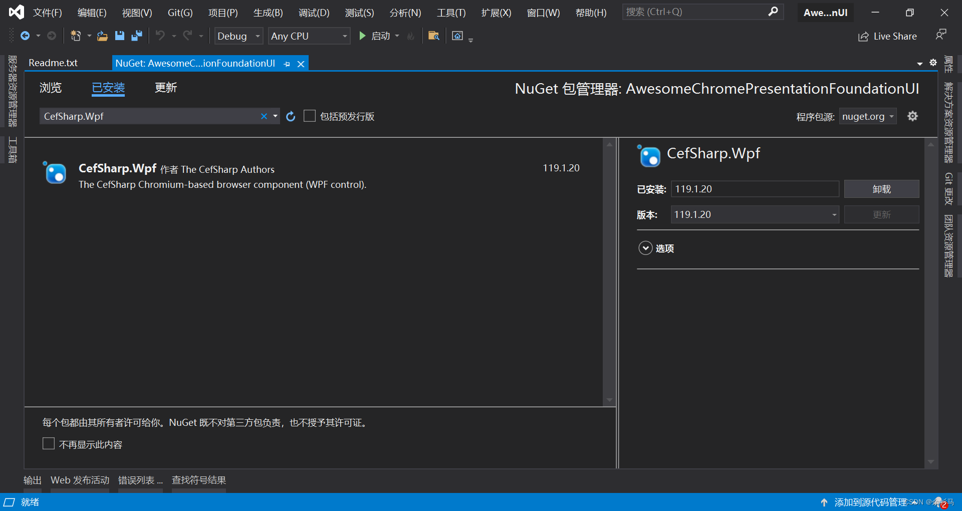Start debugging with the green play icon

click(362, 36)
